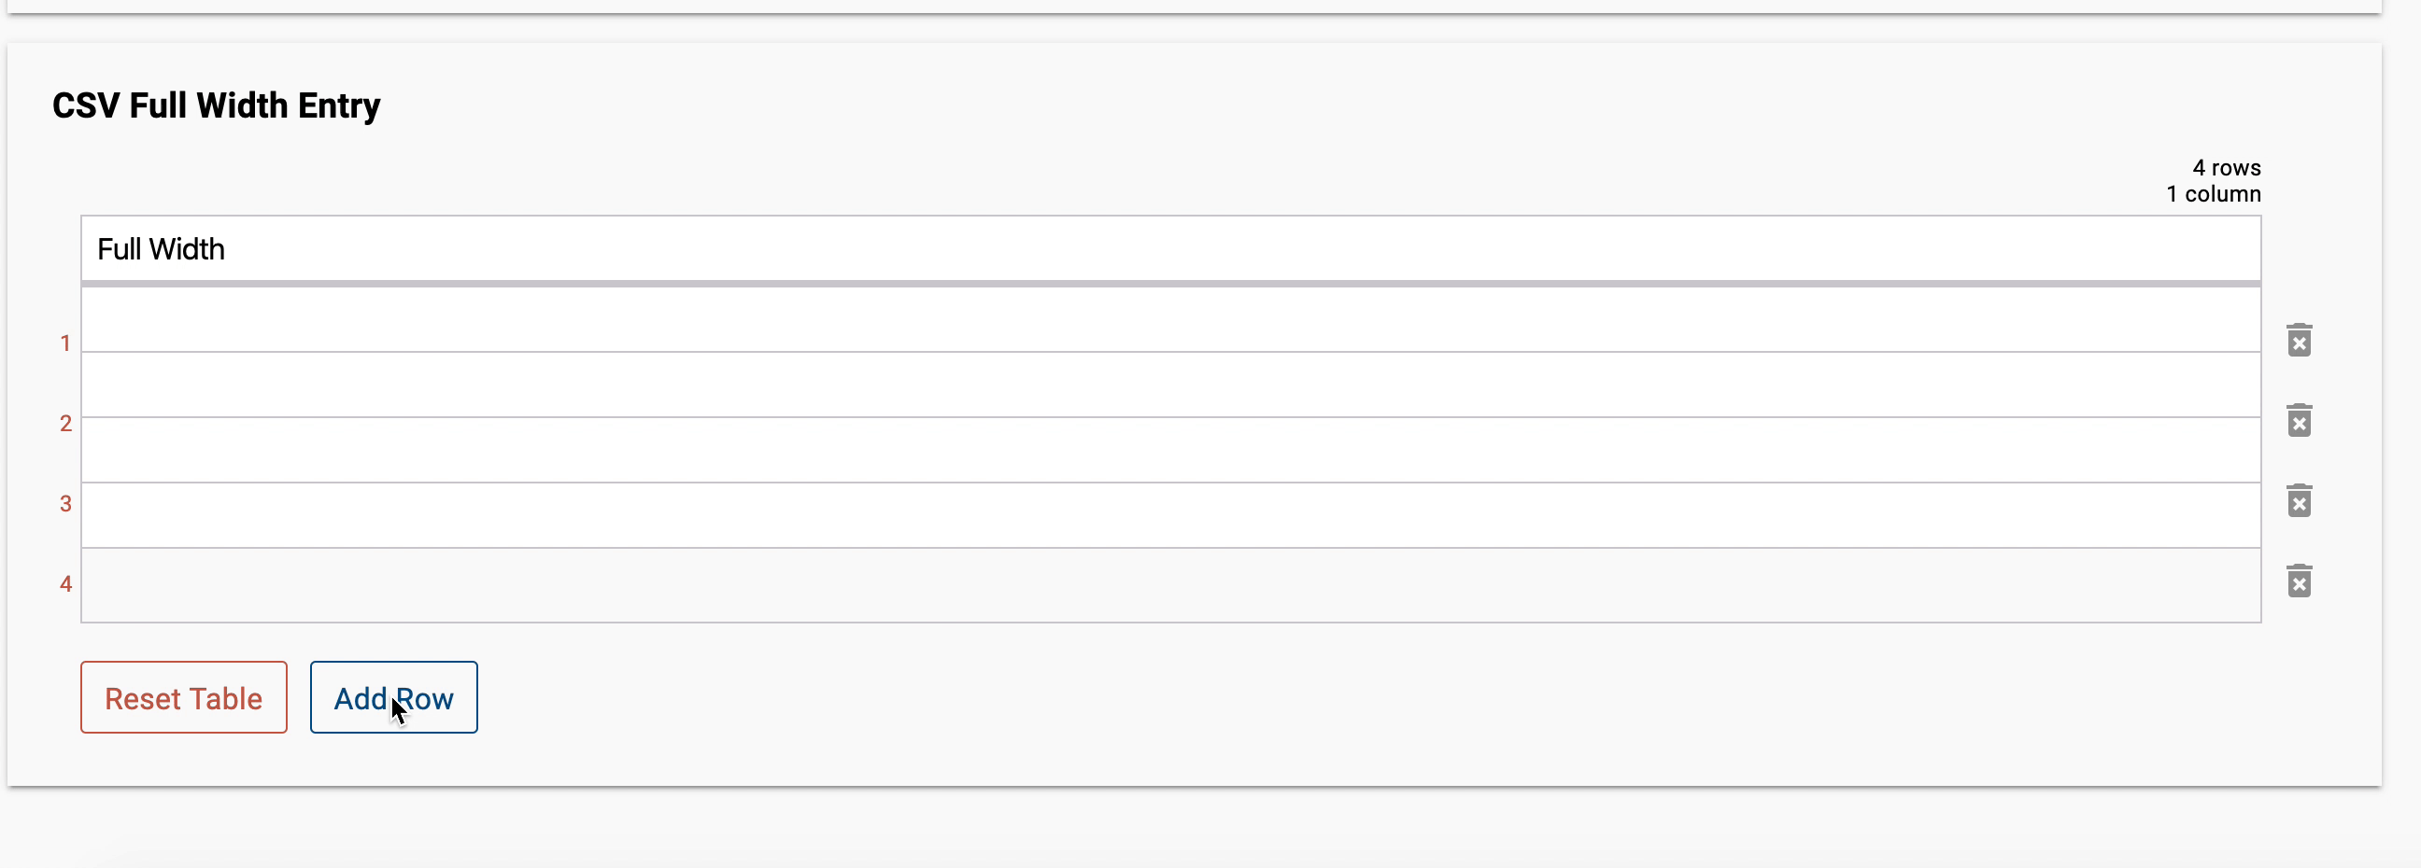Screen dimensions: 2421x868
Task: Delete row 4 using its trash icon
Action: (x=2300, y=581)
